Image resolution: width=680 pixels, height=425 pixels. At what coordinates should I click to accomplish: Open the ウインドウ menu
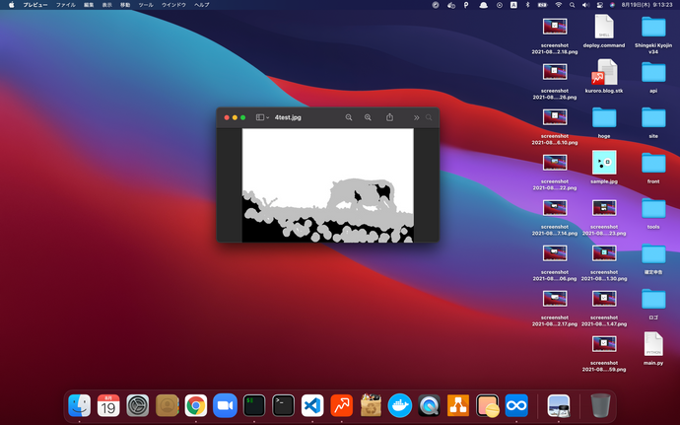pos(173,5)
